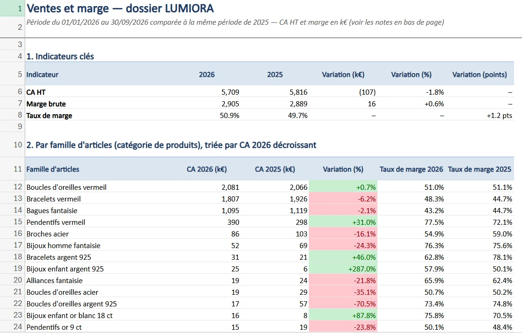The height and width of the screenshot is (333, 522).
Task: Select the 'Pendentifs or 9 ct' cell
Action: click(x=100, y=326)
